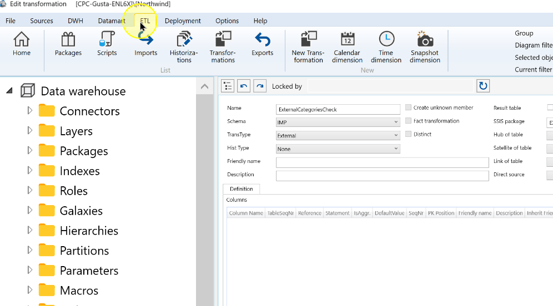Expand the Hierarchies tree node
Image resolution: width=553 pixels, height=306 pixels.
pyautogui.click(x=29, y=230)
